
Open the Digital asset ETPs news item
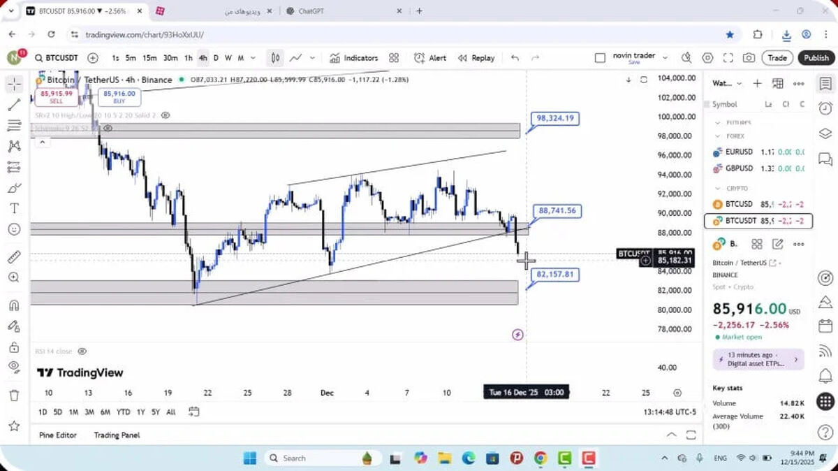click(758, 359)
